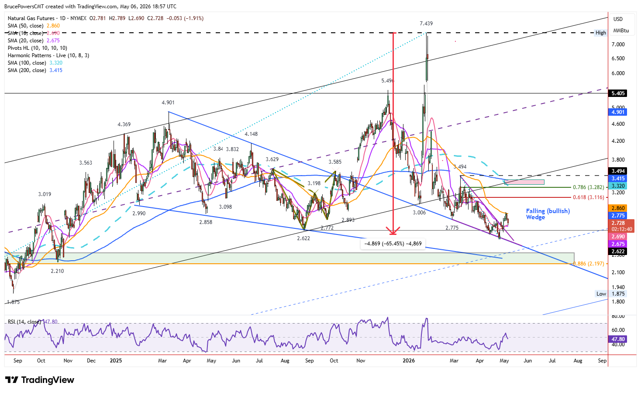Screen dimensions: 641x393
Task: Click the 2026 year marker on time axis
Action: click(x=409, y=361)
